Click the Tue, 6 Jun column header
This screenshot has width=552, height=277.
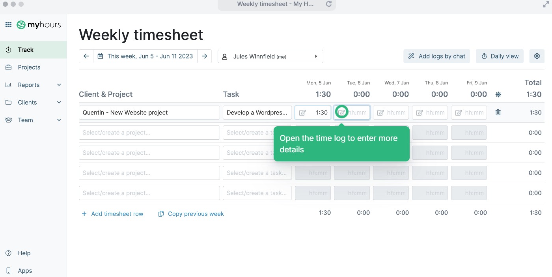coord(358,83)
